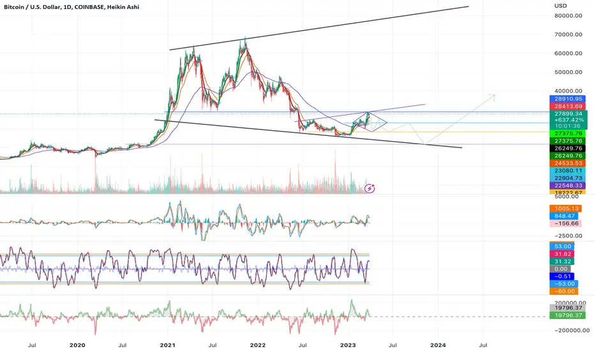Viewport: 595px width, 351px height.
Task: Click the cyan 23080.11 price label
Action: click(568, 171)
